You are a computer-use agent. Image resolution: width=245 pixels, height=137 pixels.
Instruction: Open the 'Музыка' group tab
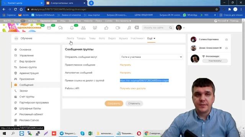coord(123,38)
